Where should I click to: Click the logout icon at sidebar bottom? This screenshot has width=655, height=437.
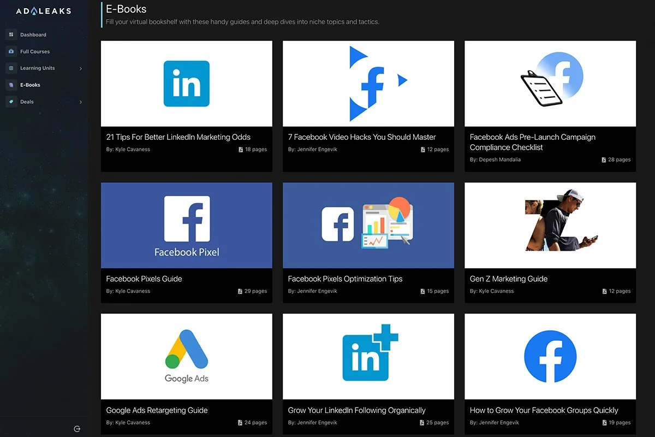point(77,429)
